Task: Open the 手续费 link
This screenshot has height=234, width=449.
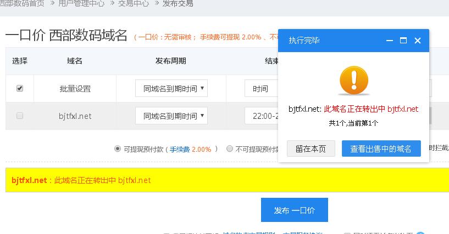Action: [179, 149]
